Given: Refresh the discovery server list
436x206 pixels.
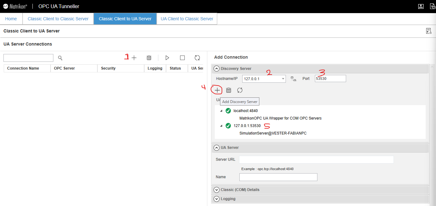Looking at the screenshot, I should pyautogui.click(x=240, y=90).
